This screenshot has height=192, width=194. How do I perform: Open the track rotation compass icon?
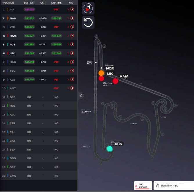(x=88, y=8)
